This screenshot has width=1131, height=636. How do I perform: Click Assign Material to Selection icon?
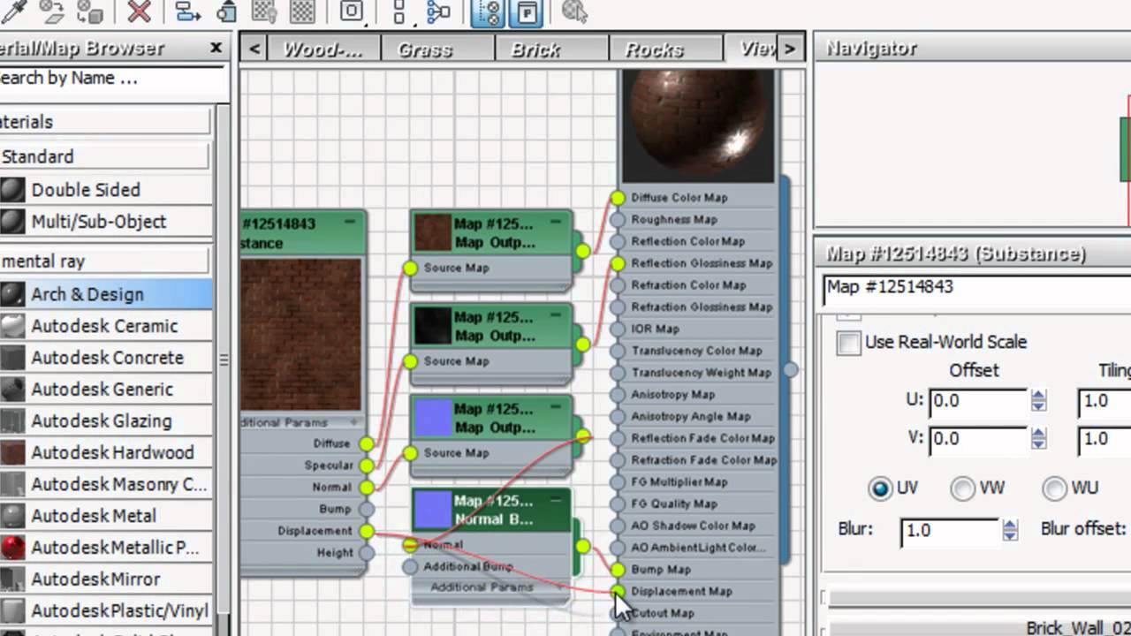(90, 11)
